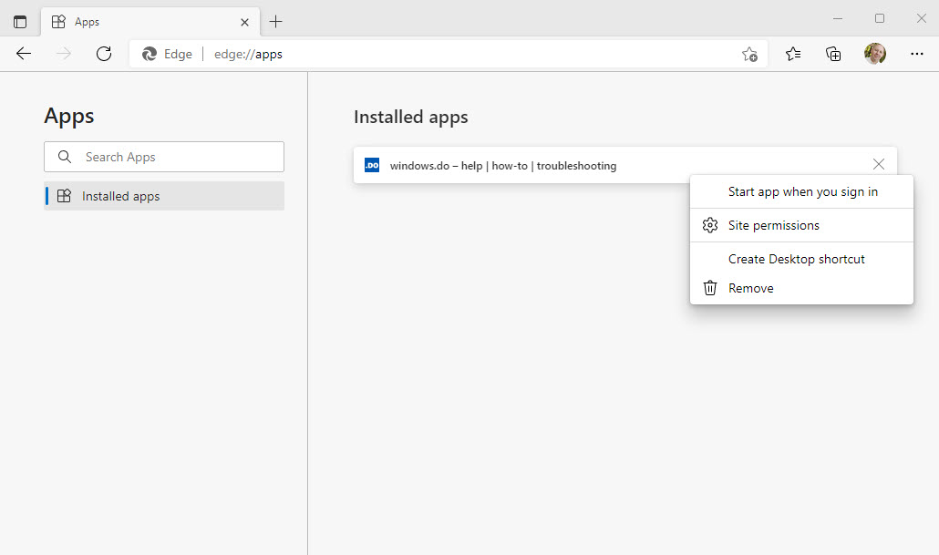
Task: Open Settings and more ellipsis menu
Action: [917, 54]
